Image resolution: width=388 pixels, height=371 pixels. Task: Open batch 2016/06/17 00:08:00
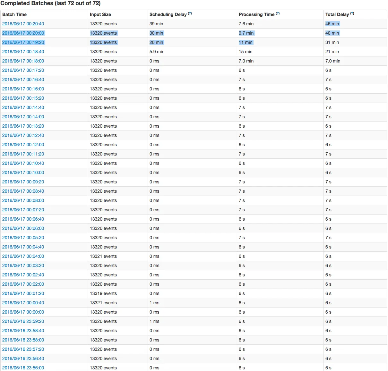[x=23, y=200]
